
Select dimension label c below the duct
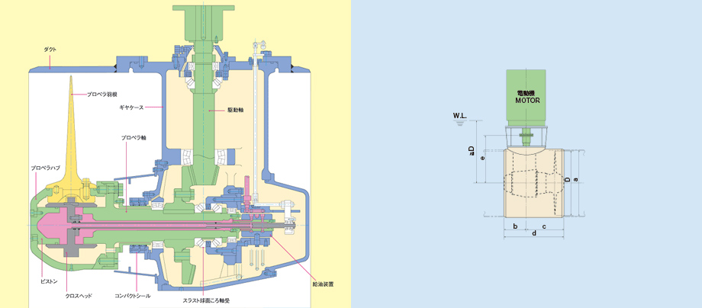(x=543, y=226)
